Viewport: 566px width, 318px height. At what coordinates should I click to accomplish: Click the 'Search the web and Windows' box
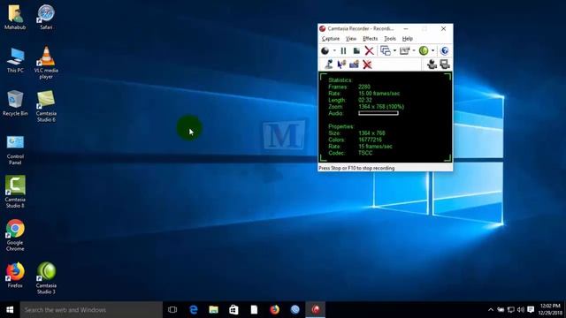coord(91,310)
